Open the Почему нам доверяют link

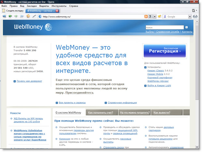29,81
